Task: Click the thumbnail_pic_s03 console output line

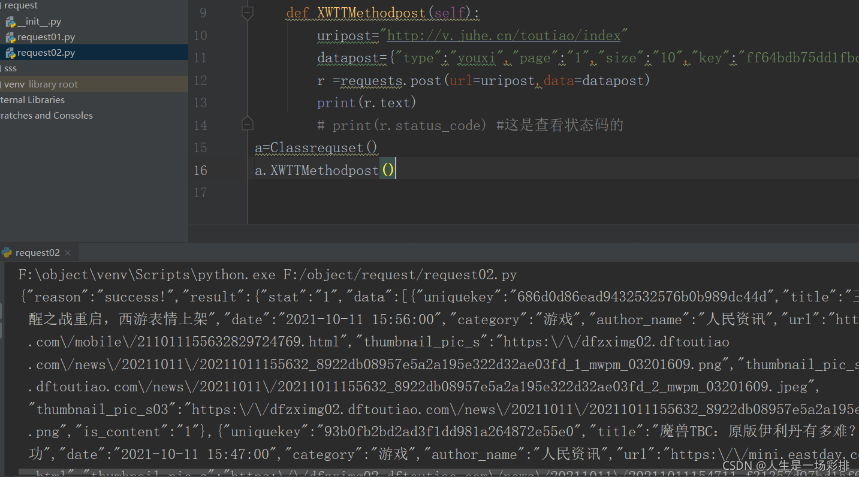Action: pyautogui.click(x=444, y=409)
